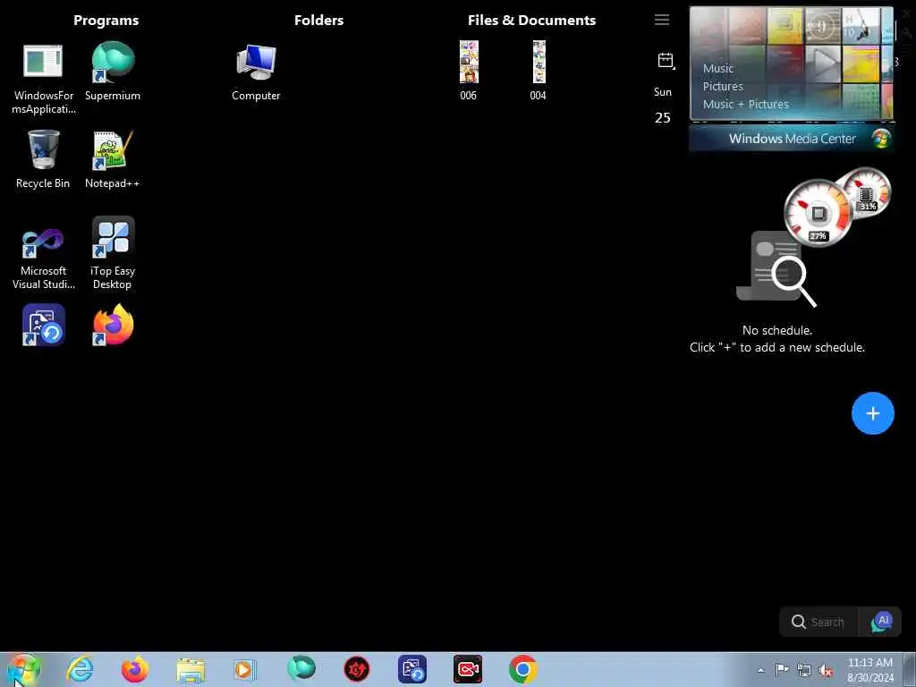Open the blue photo-restore icon on taskbar
The height and width of the screenshot is (687, 916).
pos(412,669)
